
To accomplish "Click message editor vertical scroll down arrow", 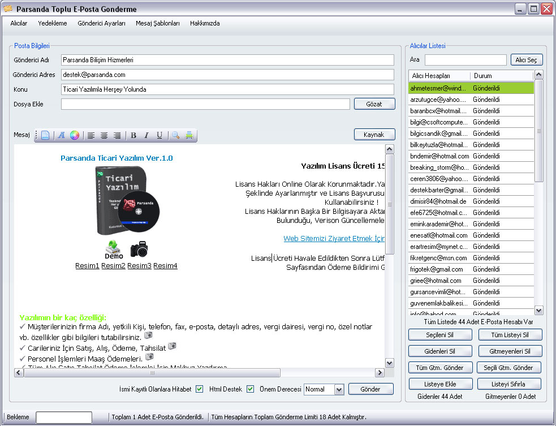I will click(x=389, y=363).
